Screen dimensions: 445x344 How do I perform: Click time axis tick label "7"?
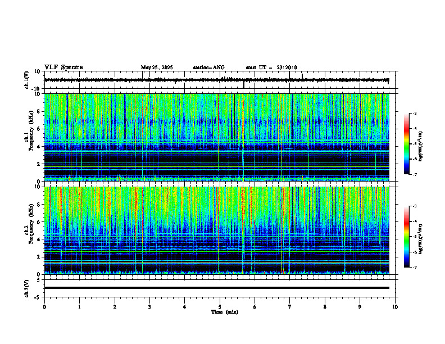coord(290,307)
